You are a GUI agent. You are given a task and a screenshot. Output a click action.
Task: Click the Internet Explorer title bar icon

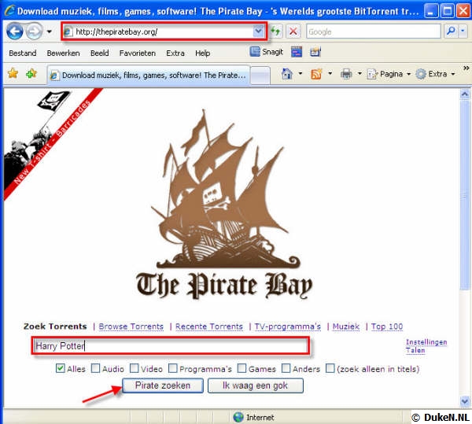10,11
